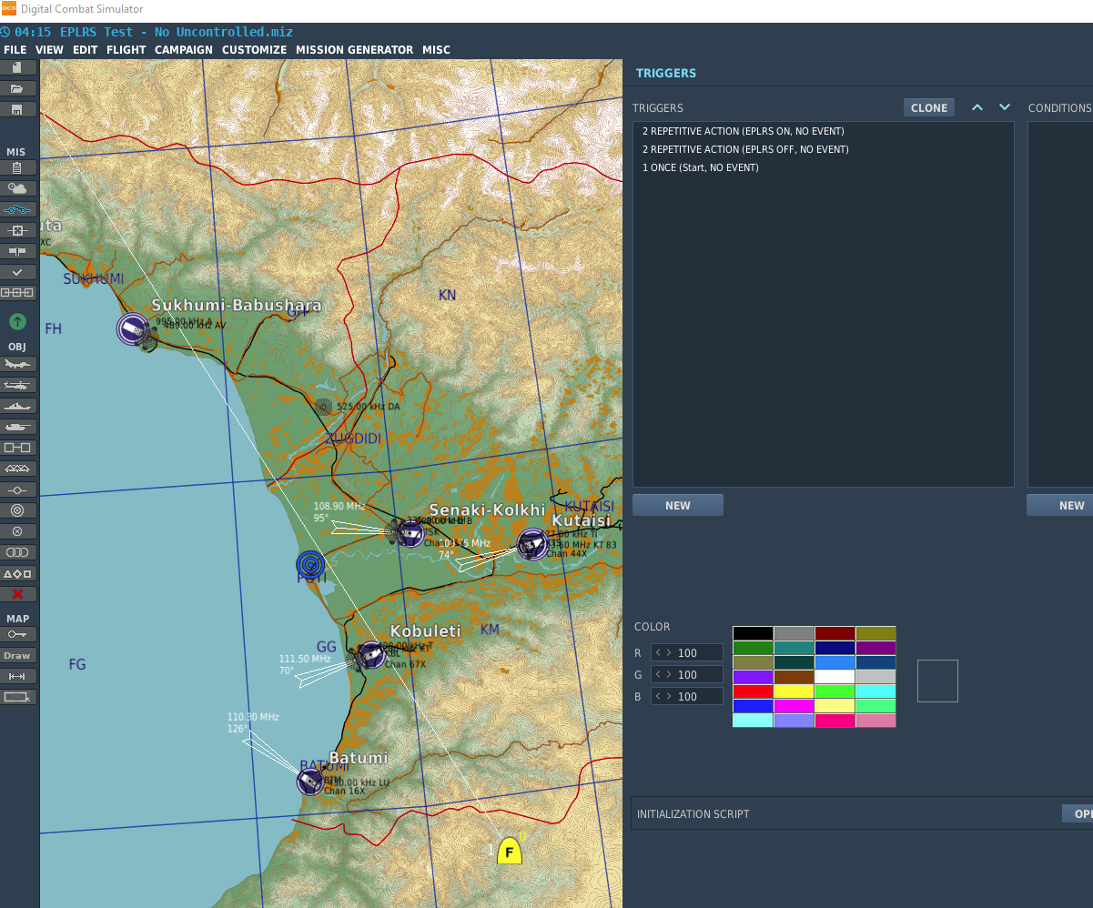Click the red X delete tool

click(18, 594)
